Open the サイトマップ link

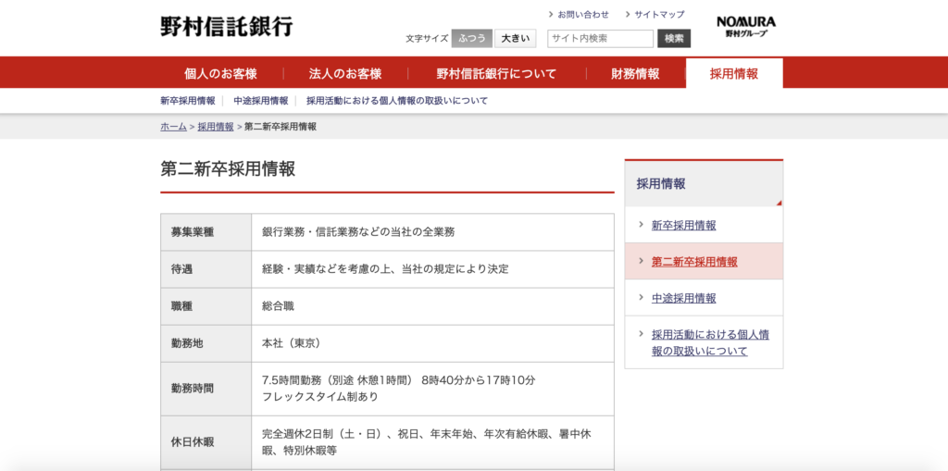click(659, 14)
